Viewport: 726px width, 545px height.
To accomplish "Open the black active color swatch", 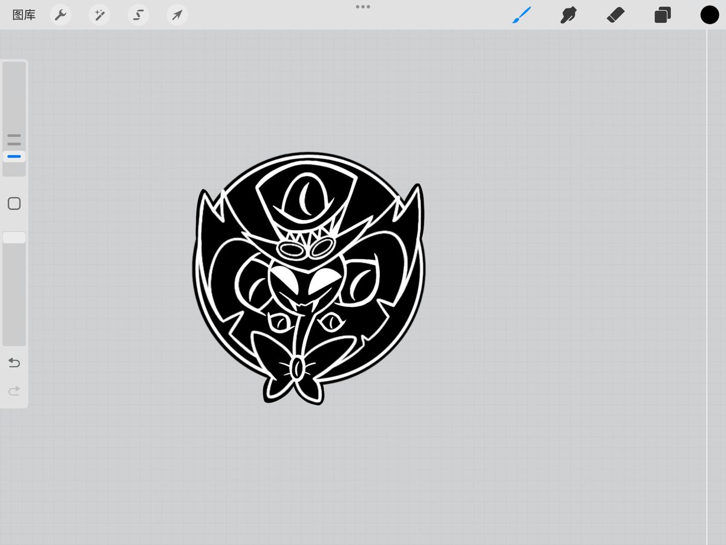I will 710,15.
